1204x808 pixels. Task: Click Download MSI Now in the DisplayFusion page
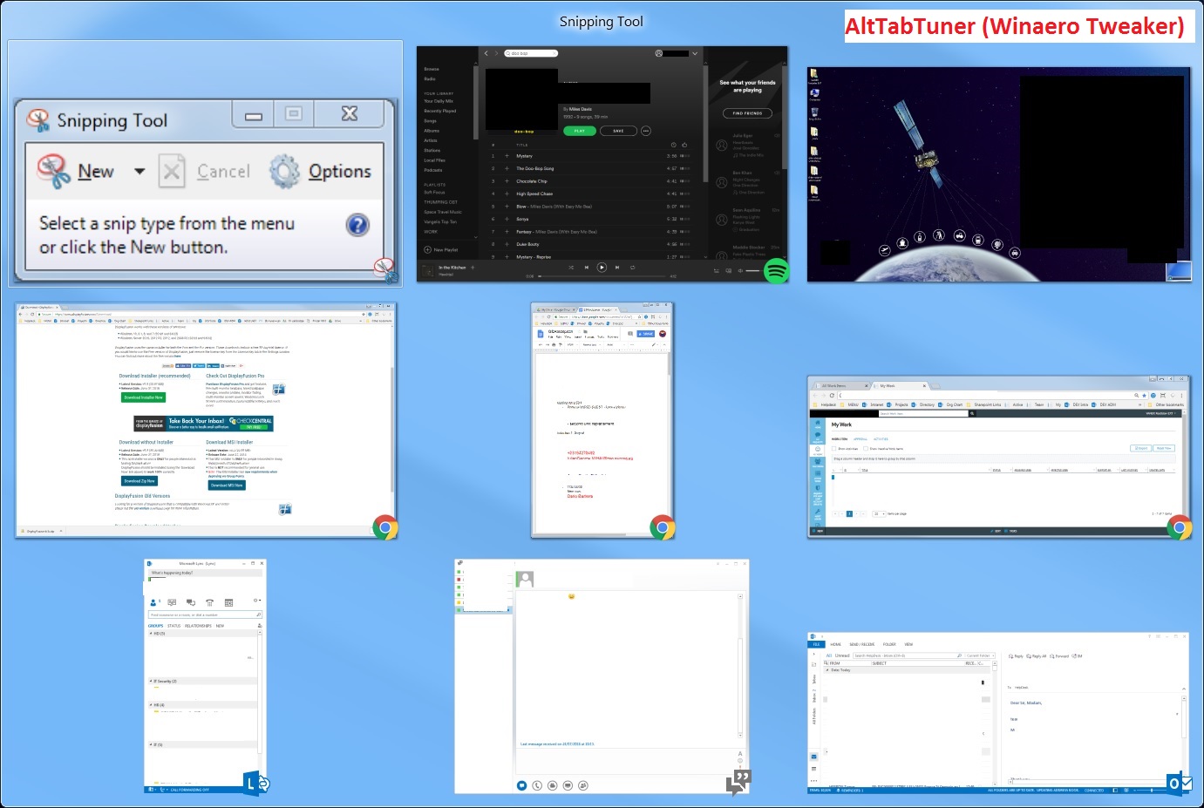[227, 485]
